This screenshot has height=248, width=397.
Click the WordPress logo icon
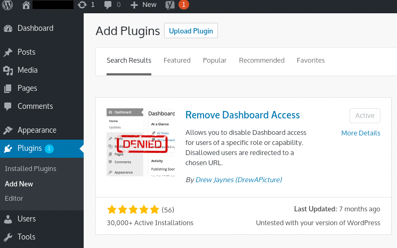[8, 5]
